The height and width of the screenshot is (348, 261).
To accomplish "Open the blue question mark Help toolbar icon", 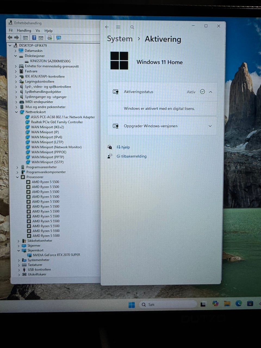I will (x=34, y=38).
